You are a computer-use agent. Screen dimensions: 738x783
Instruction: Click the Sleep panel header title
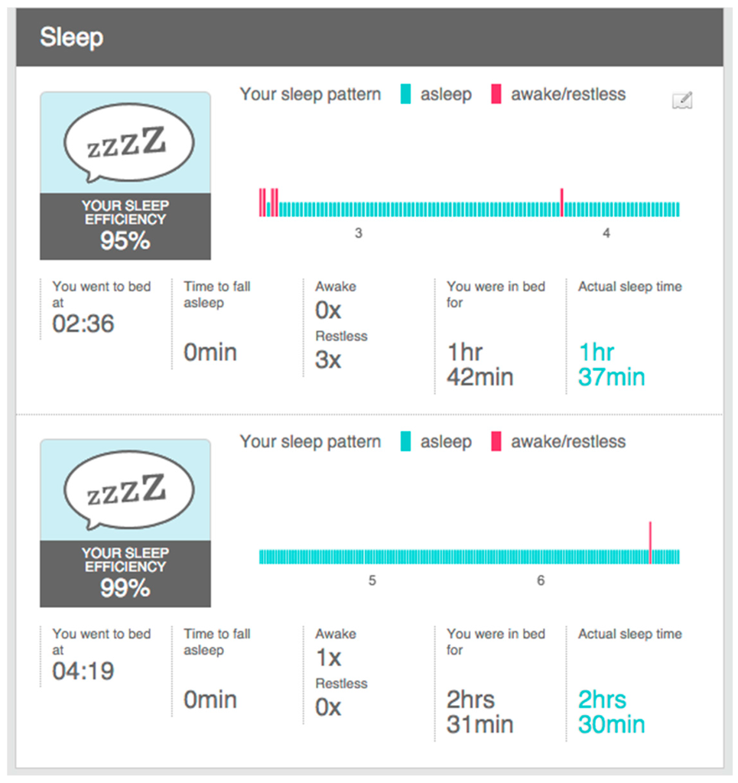[x=72, y=37]
